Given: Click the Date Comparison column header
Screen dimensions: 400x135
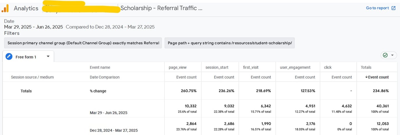Looking at the screenshot, I should coord(105,77).
